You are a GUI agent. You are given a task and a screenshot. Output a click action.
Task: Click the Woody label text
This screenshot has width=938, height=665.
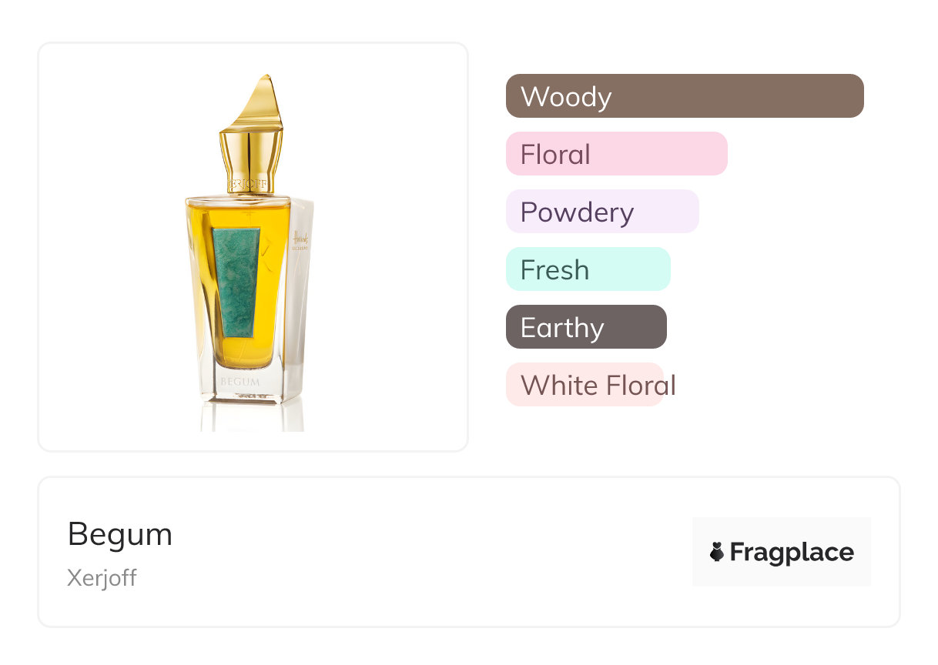[566, 97]
